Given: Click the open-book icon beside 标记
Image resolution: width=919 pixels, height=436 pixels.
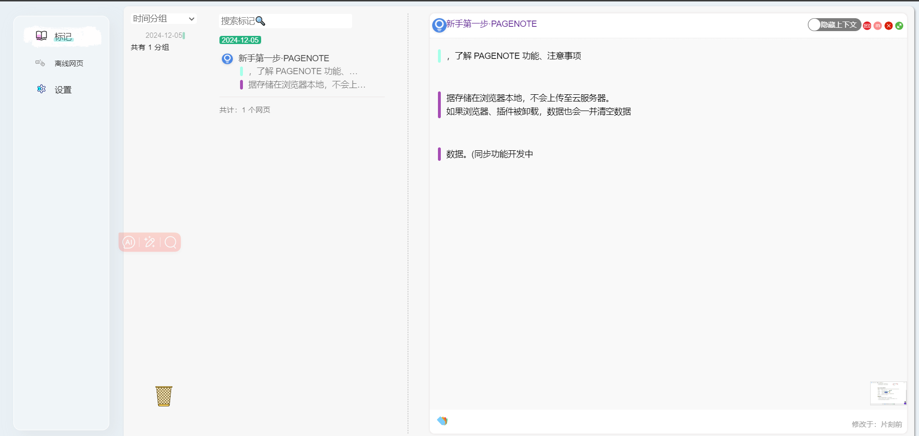Looking at the screenshot, I should [x=41, y=36].
